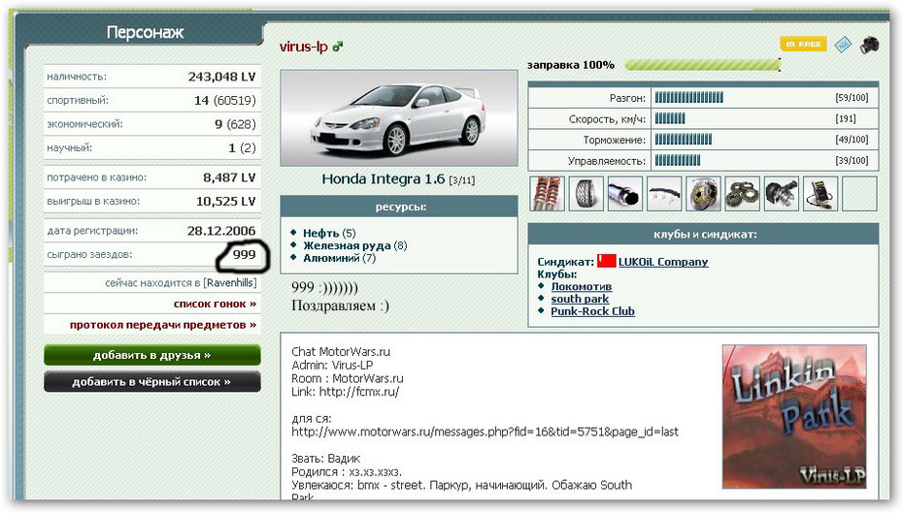Viewport: 903px width, 513px height.
Task: Click the suspension springs part icon
Action: click(x=547, y=194)
